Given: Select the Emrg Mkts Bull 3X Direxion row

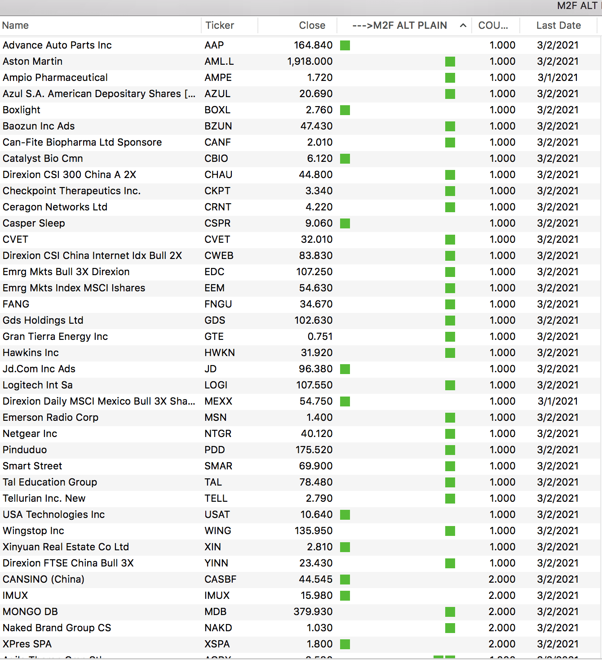Looking at the screenshot, I should pyautogui.click(x=300, y=272).
